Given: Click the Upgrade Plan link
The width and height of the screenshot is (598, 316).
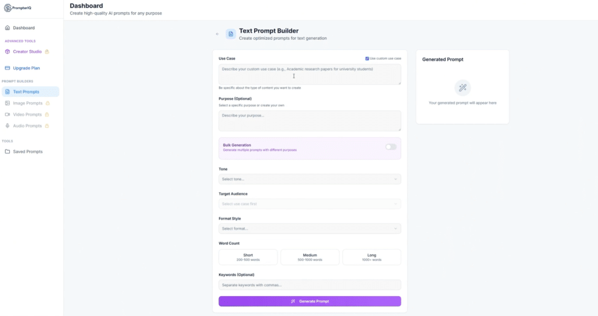Looking at the screenshot, I should (26, 68).
